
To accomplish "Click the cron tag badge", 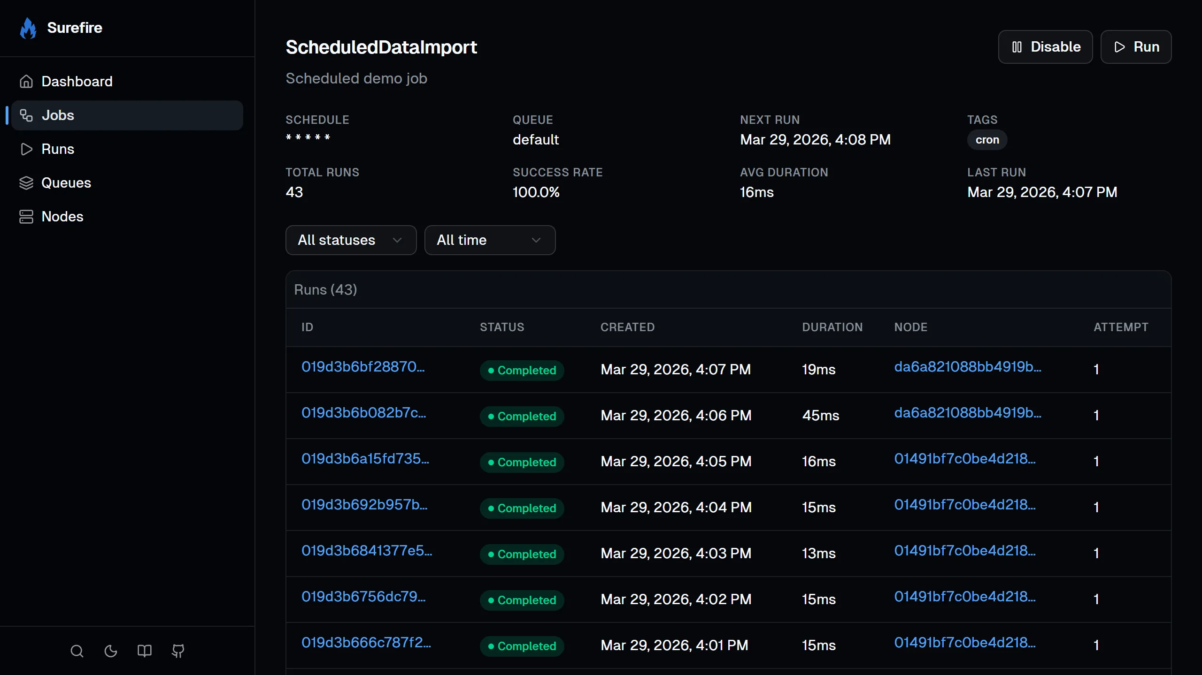I will pyautogui.click(x=987, y=140).
